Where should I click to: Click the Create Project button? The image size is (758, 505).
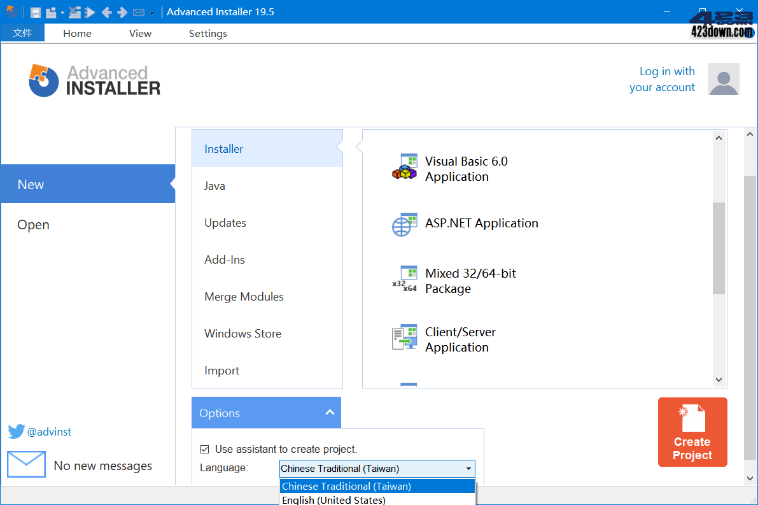[692, 432]
